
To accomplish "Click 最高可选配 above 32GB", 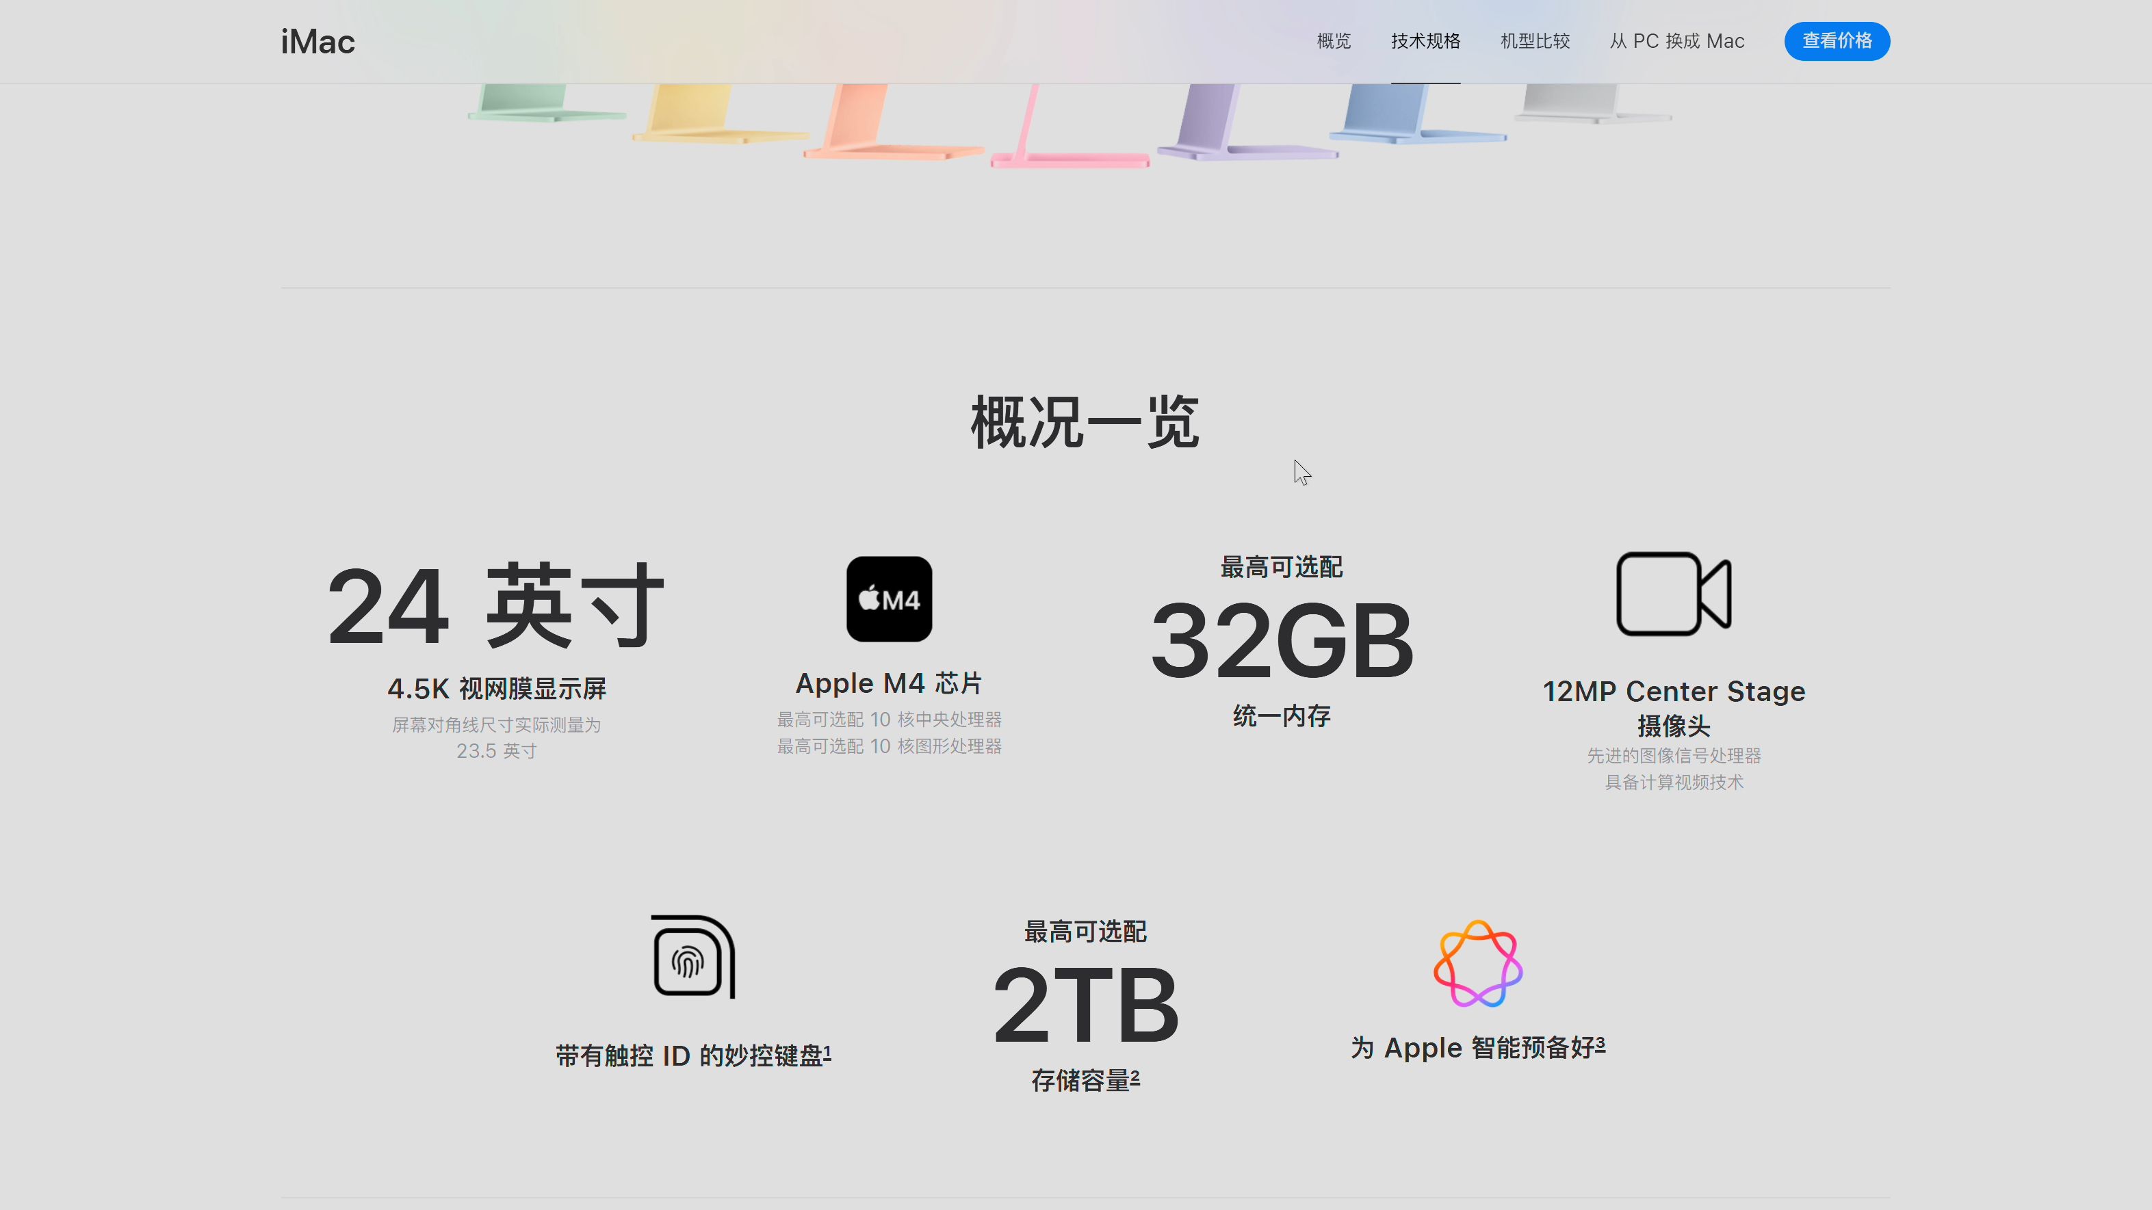I will [x=1282, y=567].
